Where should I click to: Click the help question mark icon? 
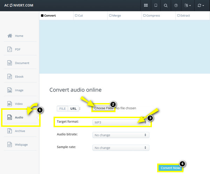pos(176,6)
